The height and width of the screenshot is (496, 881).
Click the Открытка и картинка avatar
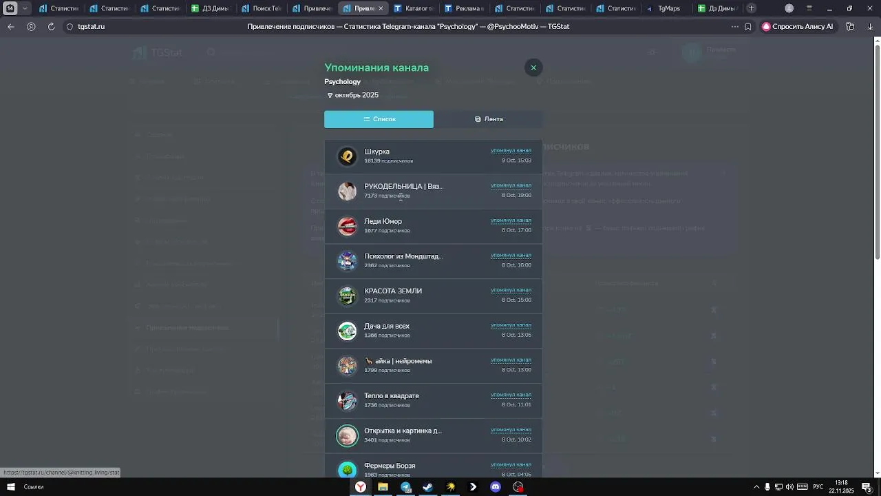coord(348,435)
